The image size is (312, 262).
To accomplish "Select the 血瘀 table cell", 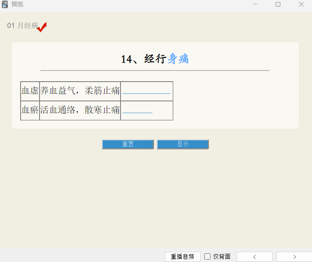I will [30, 110].
